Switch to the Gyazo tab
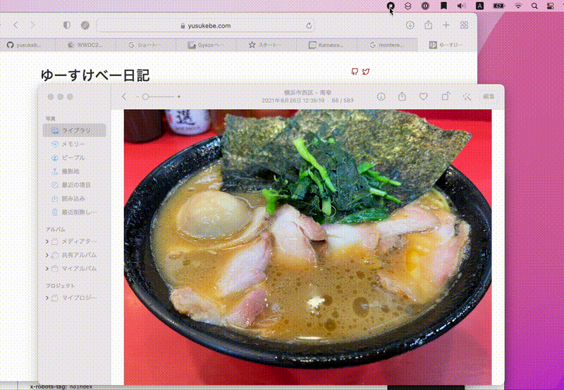 tap(206, 45)
